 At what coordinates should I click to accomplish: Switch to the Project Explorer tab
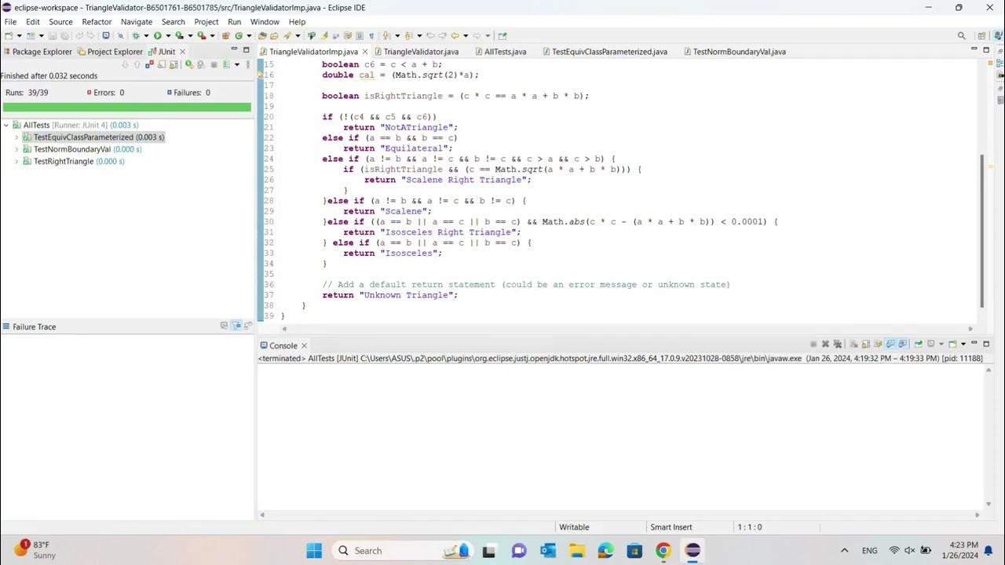pyautogui.click(x=110, y=52)
